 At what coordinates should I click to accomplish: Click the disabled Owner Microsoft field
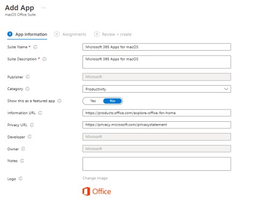coord(157,149)
